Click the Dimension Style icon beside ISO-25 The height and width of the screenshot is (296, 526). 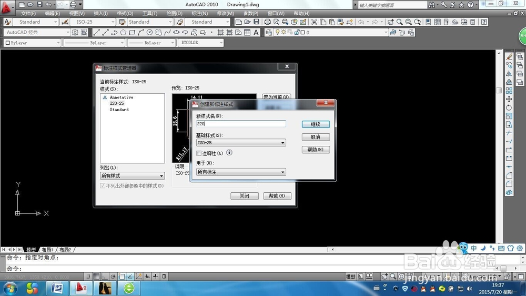(x=65, y=22)
